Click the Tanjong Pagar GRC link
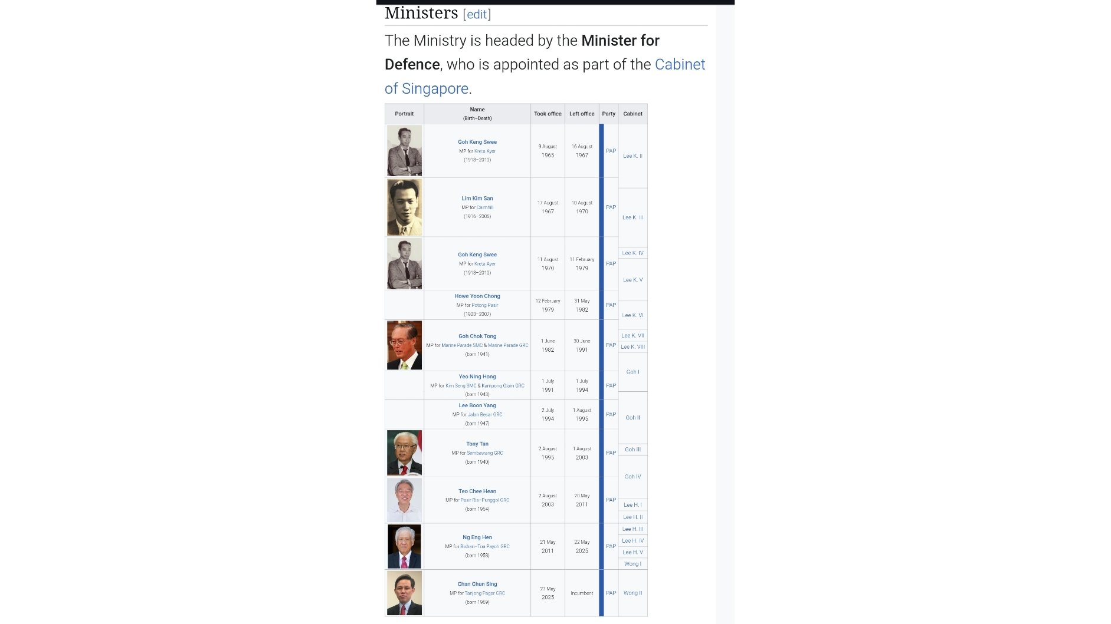1111x624 pixels. coord(485,593)
